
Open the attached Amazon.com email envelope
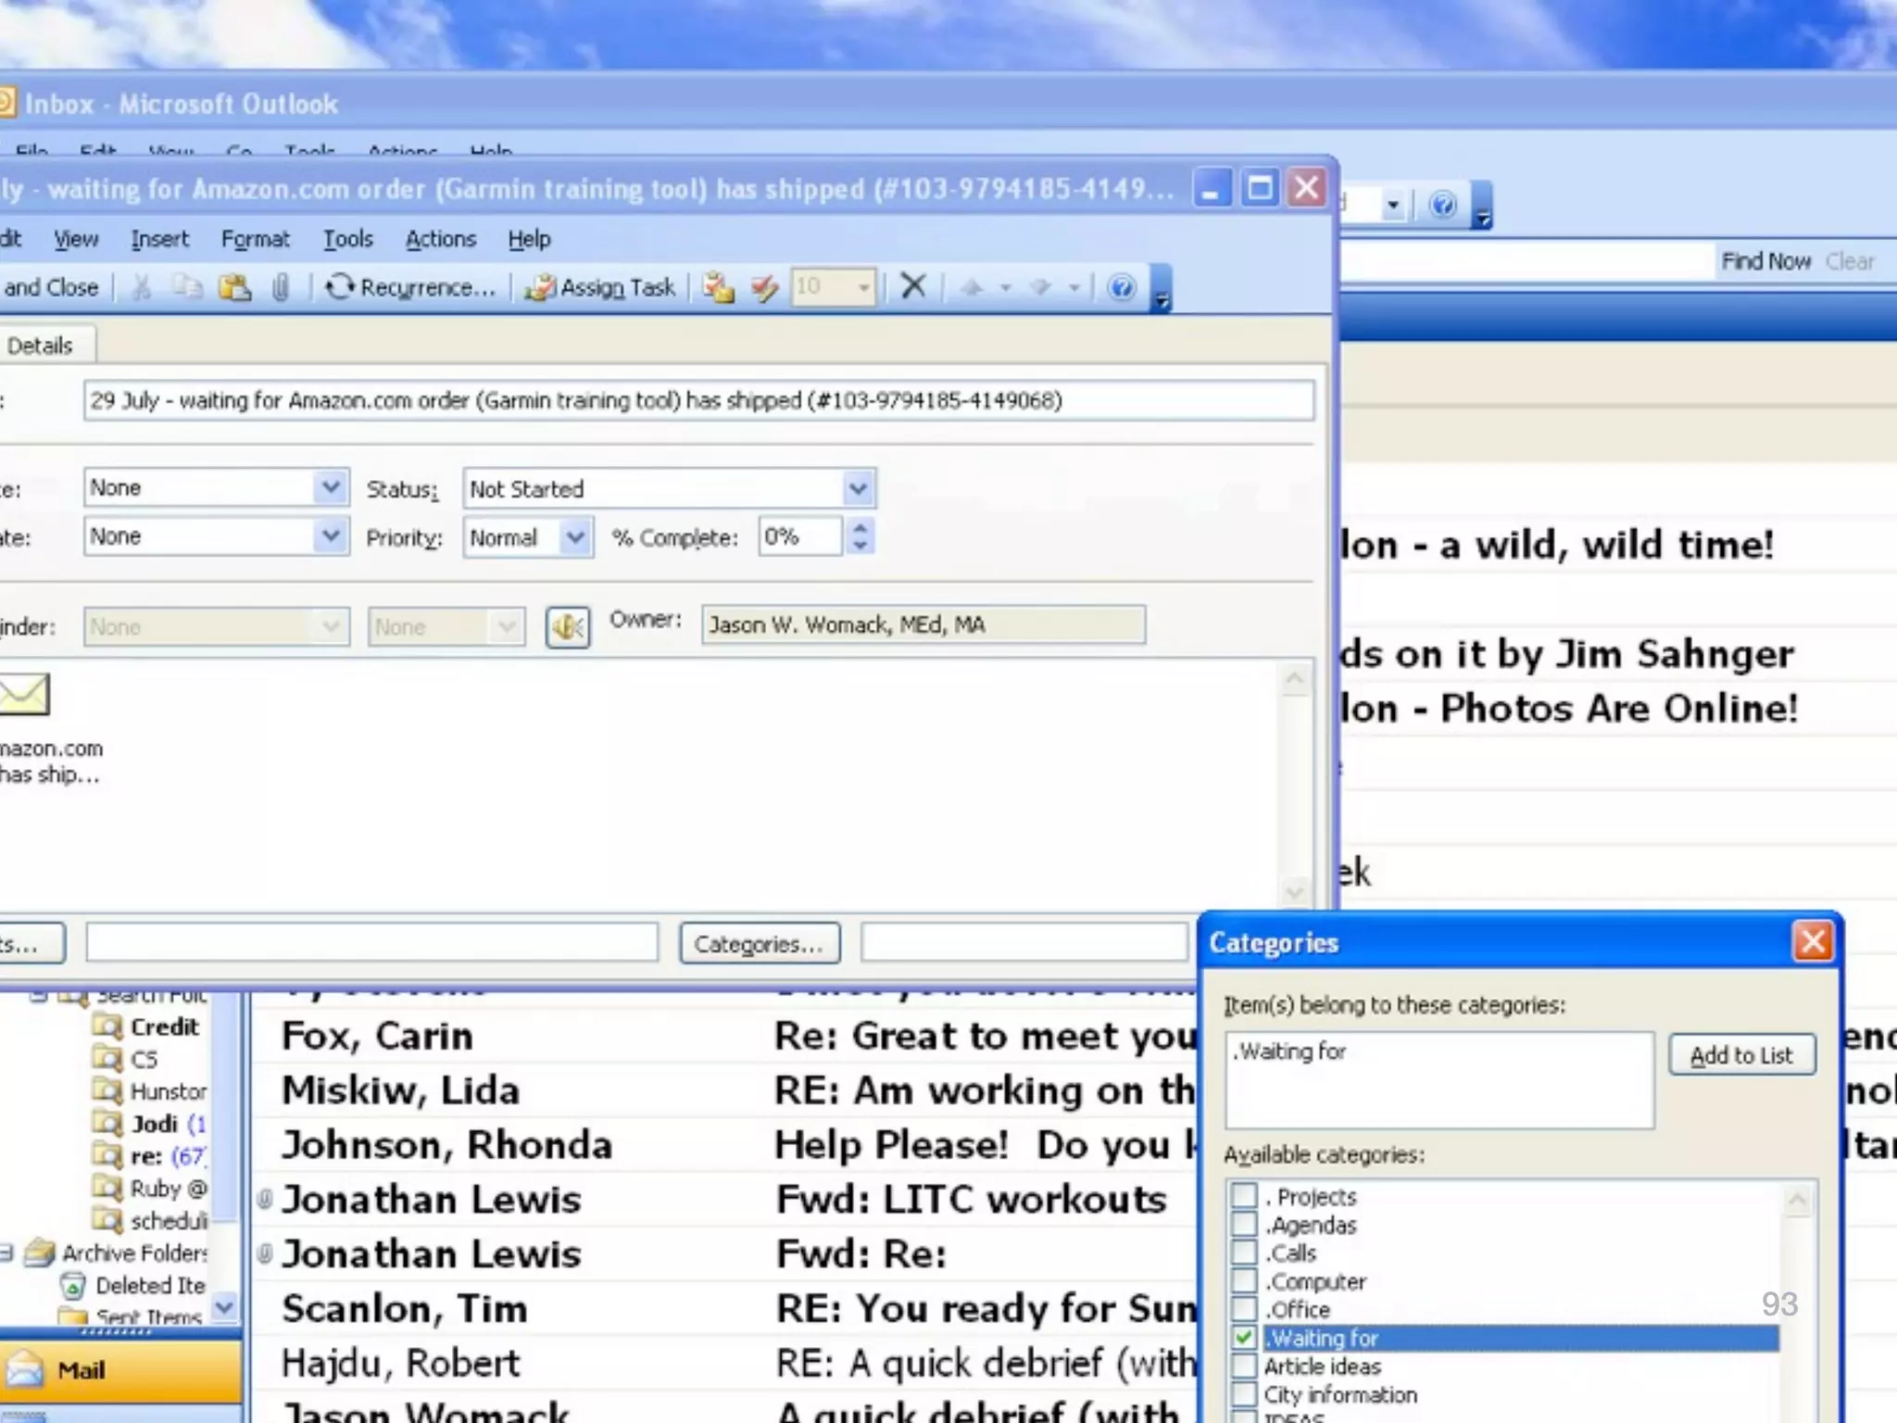point(24,695)
